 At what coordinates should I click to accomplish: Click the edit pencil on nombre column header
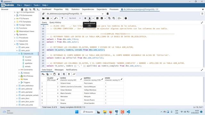81,79
